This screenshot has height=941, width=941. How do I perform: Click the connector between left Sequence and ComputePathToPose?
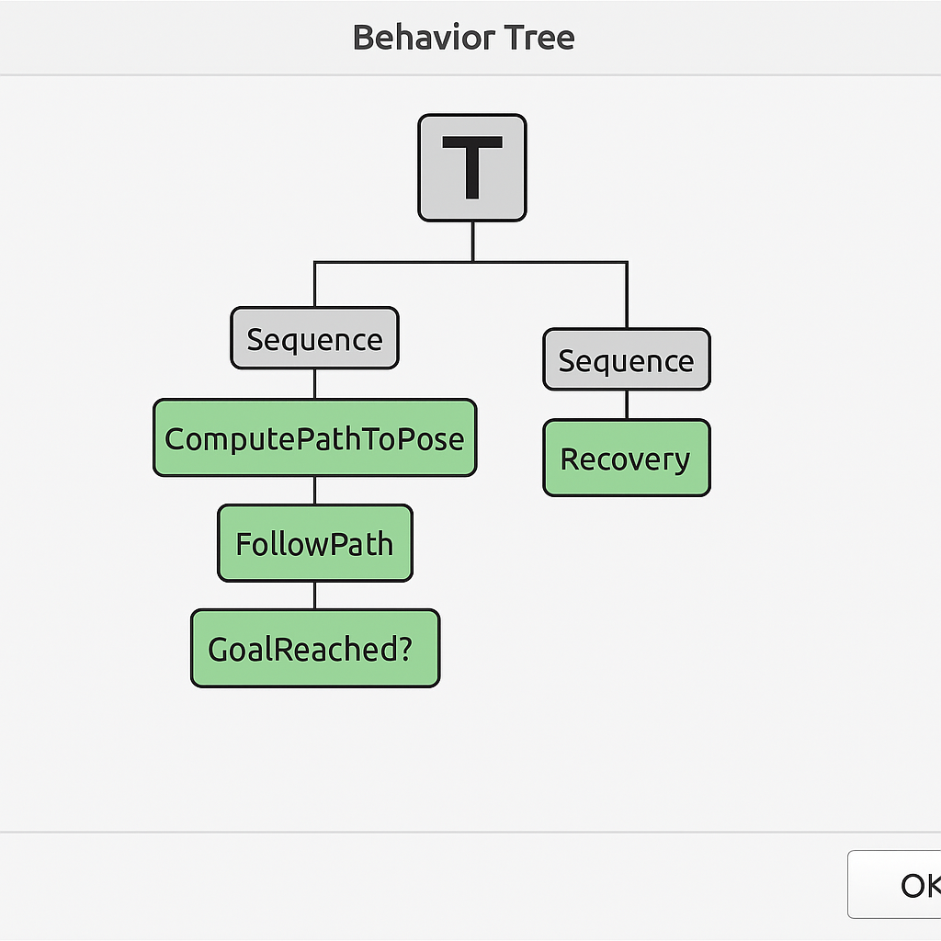315,384
